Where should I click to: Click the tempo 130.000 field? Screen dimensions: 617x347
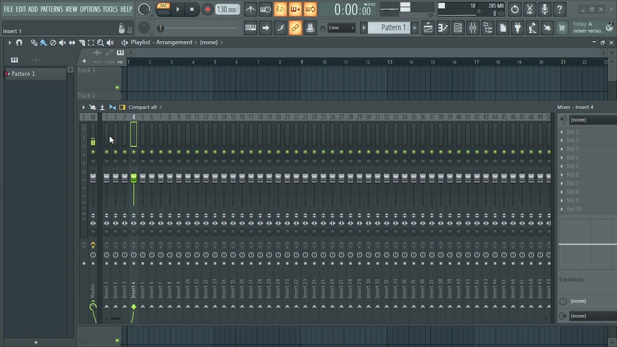227,10
